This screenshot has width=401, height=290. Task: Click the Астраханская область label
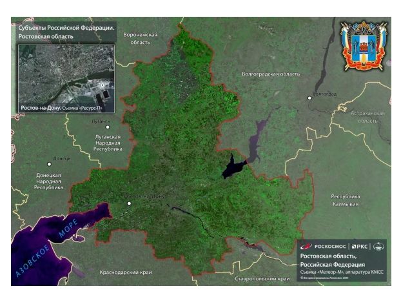(367, 117)
